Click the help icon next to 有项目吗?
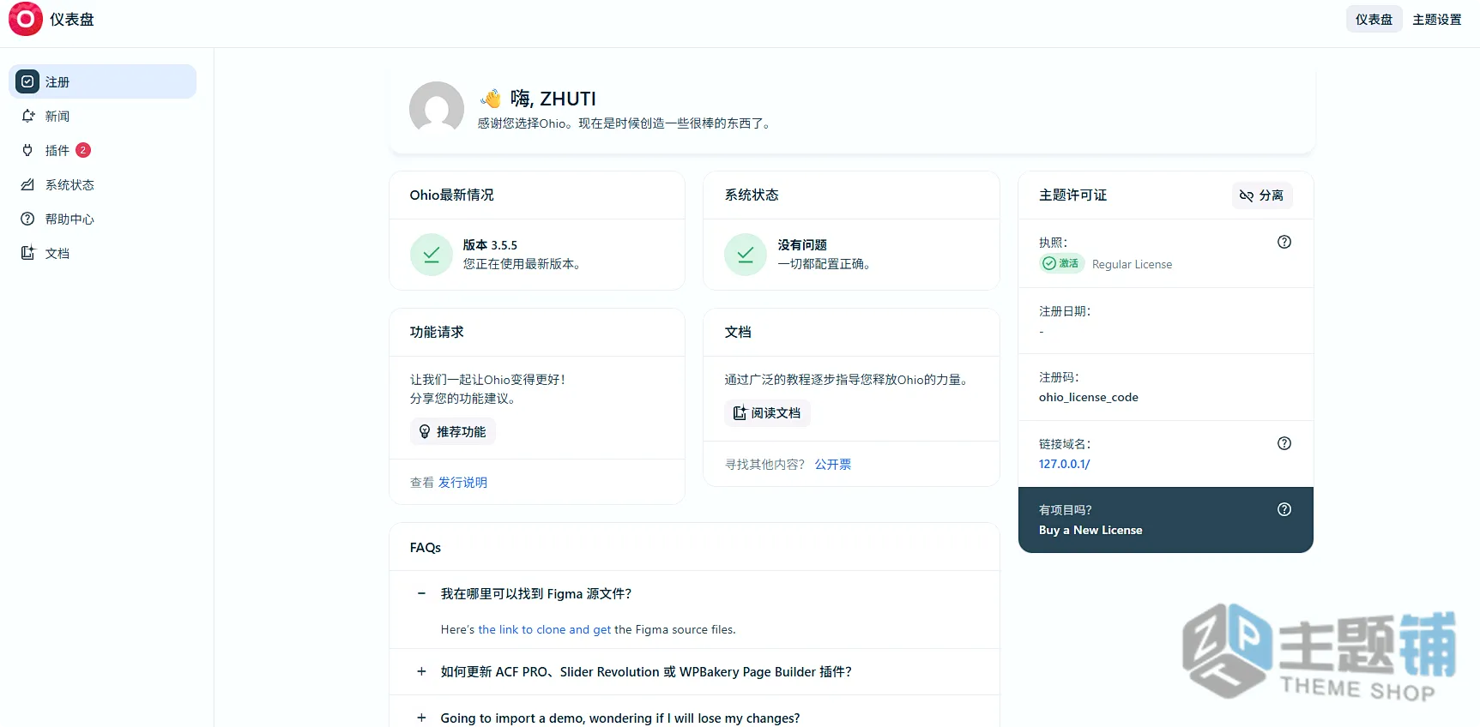 point(1284,509)
